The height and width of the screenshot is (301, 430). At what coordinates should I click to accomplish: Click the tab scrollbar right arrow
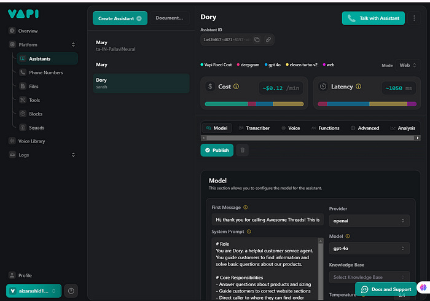coord(418,138)
